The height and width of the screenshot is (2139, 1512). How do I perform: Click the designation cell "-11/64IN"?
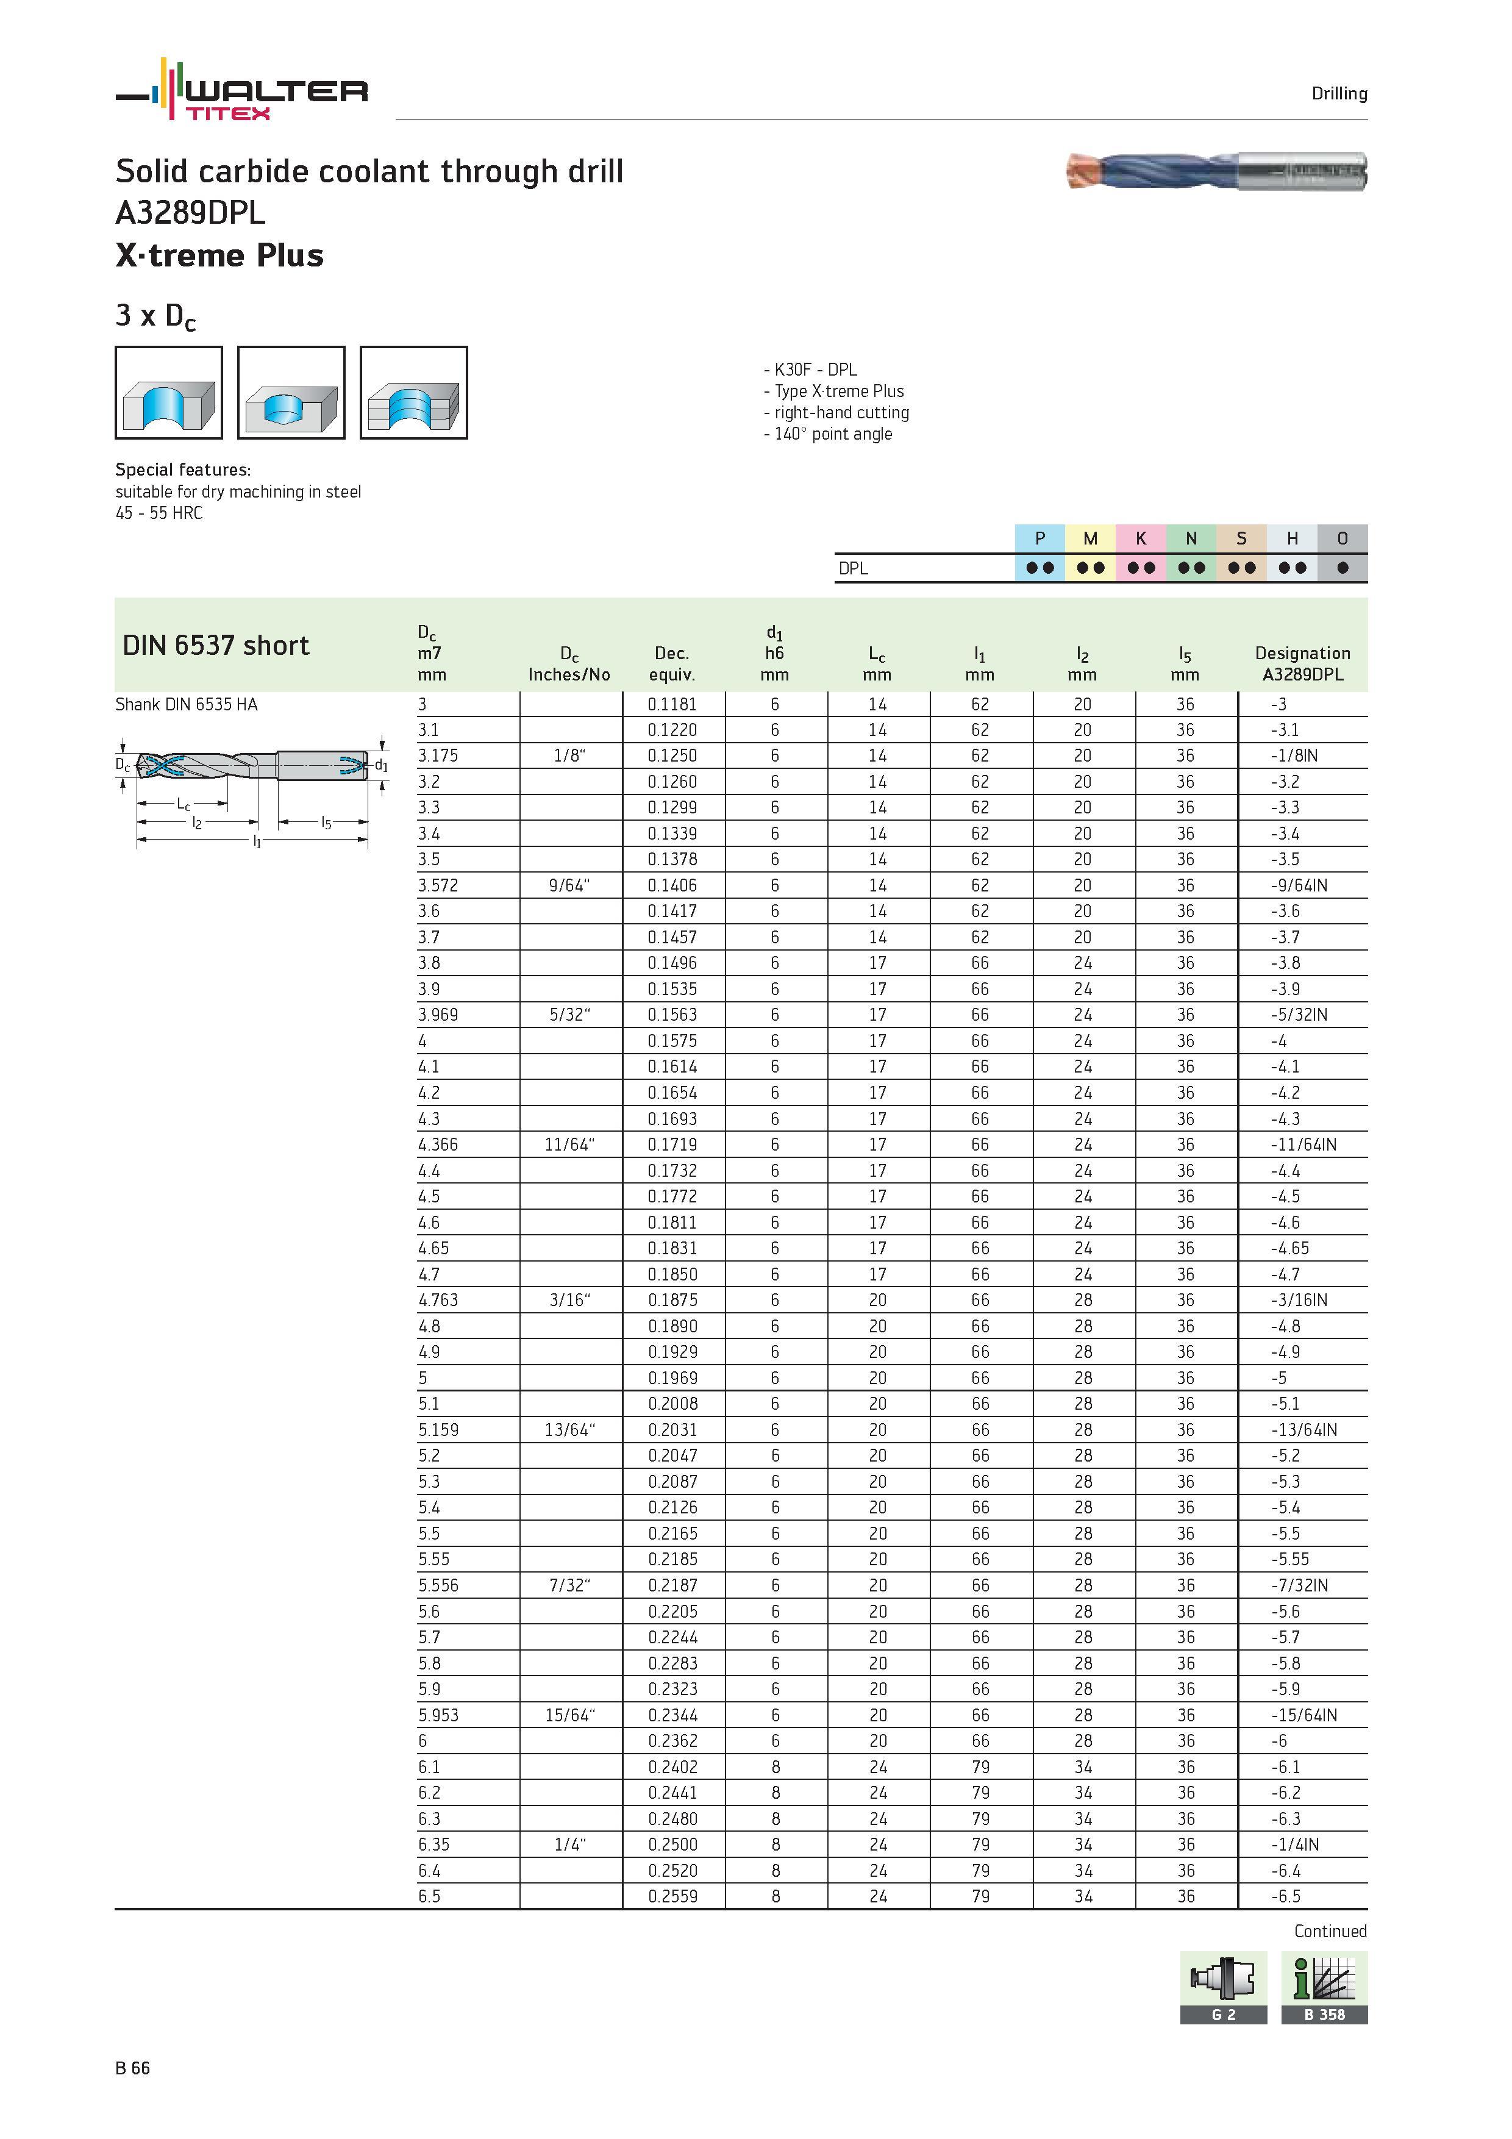1303,1144
